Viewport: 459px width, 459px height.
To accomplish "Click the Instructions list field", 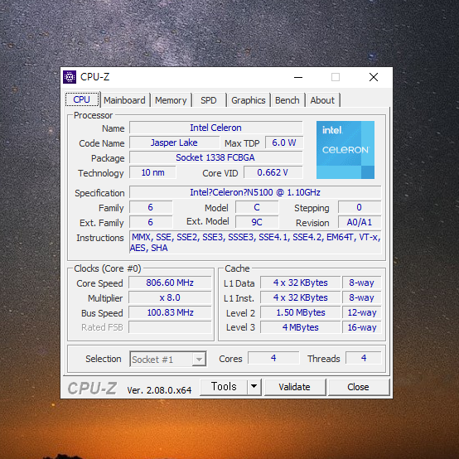I will 255,243.
